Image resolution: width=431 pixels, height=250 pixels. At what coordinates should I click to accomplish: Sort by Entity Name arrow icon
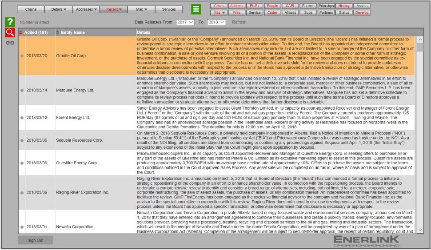coord(57,32)
